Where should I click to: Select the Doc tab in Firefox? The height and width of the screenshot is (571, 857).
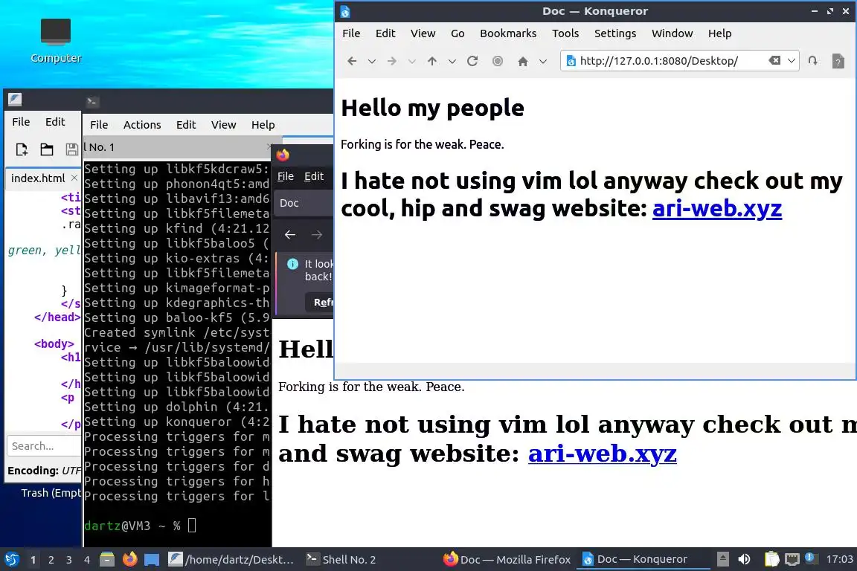tap(304, 203)
